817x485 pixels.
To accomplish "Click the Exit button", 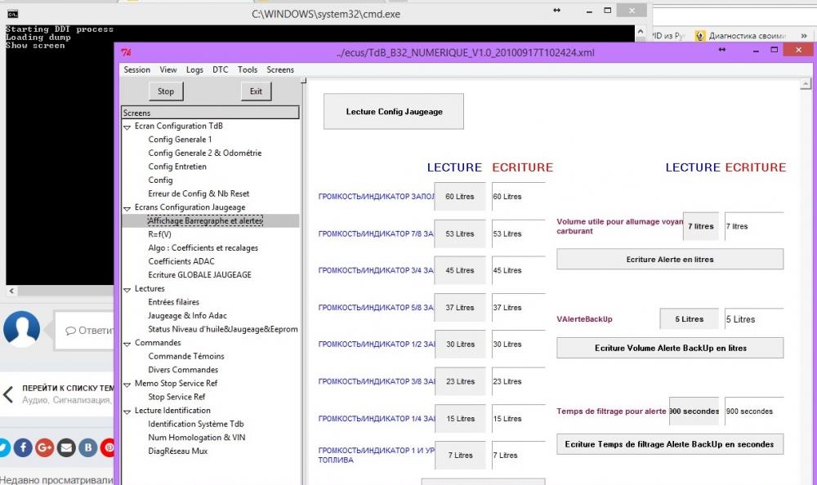I will tap(256, 91).
